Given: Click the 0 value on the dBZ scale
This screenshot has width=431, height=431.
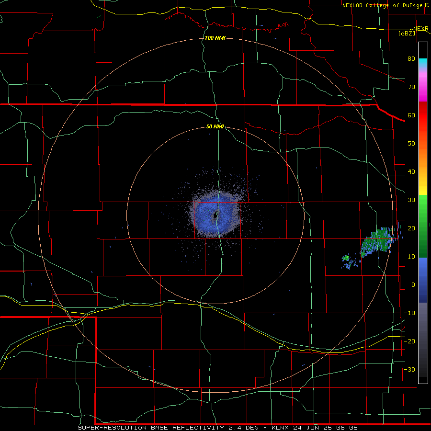Looking at the screenshot, I should (x=413, y=285).
